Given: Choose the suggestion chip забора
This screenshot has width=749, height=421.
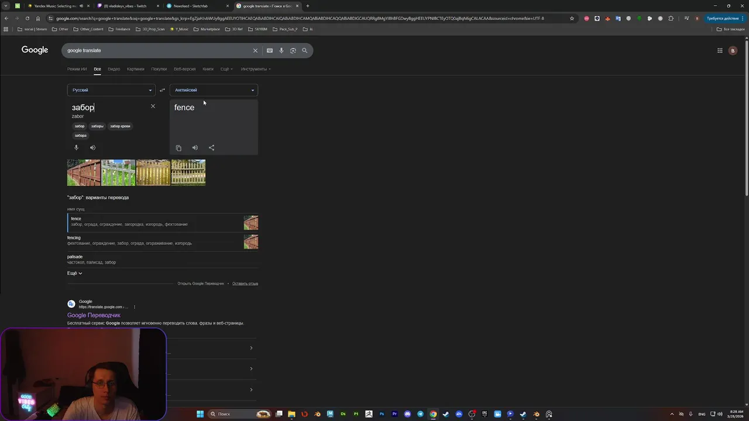Looking at the screenshot, I should pos(81,136).
